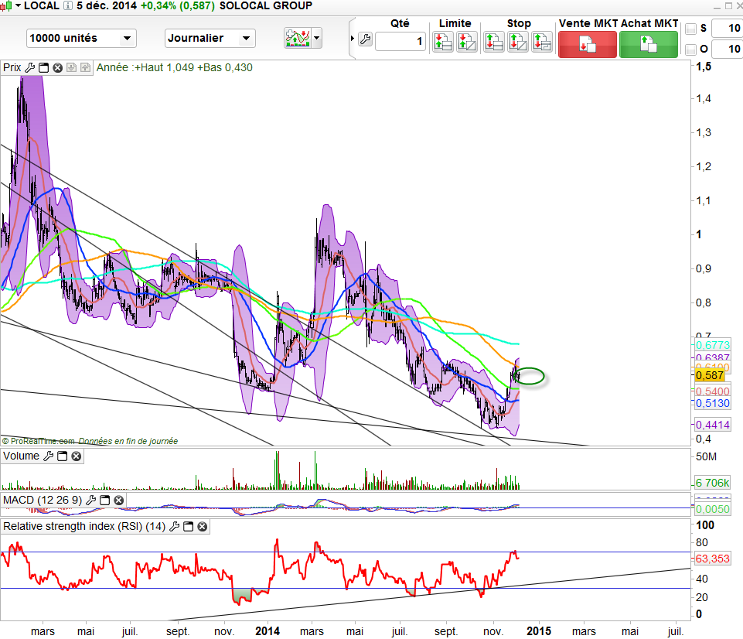Configure Volume indicator settings

click(x=49, y=456)
